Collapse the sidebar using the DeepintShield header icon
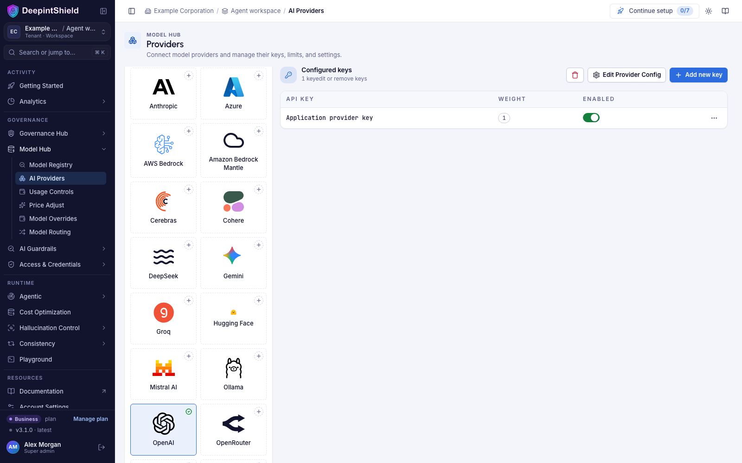 click(103, 11)
